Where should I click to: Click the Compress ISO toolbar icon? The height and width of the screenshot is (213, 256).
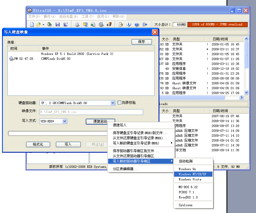(85, 25)
